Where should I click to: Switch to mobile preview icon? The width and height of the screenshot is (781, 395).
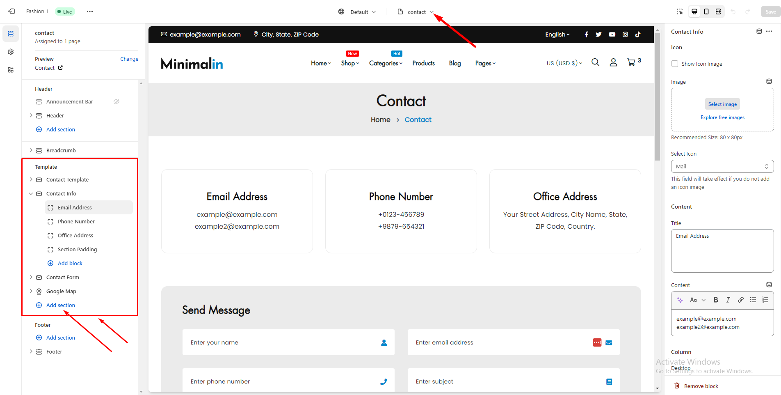[x=706, y=11]
